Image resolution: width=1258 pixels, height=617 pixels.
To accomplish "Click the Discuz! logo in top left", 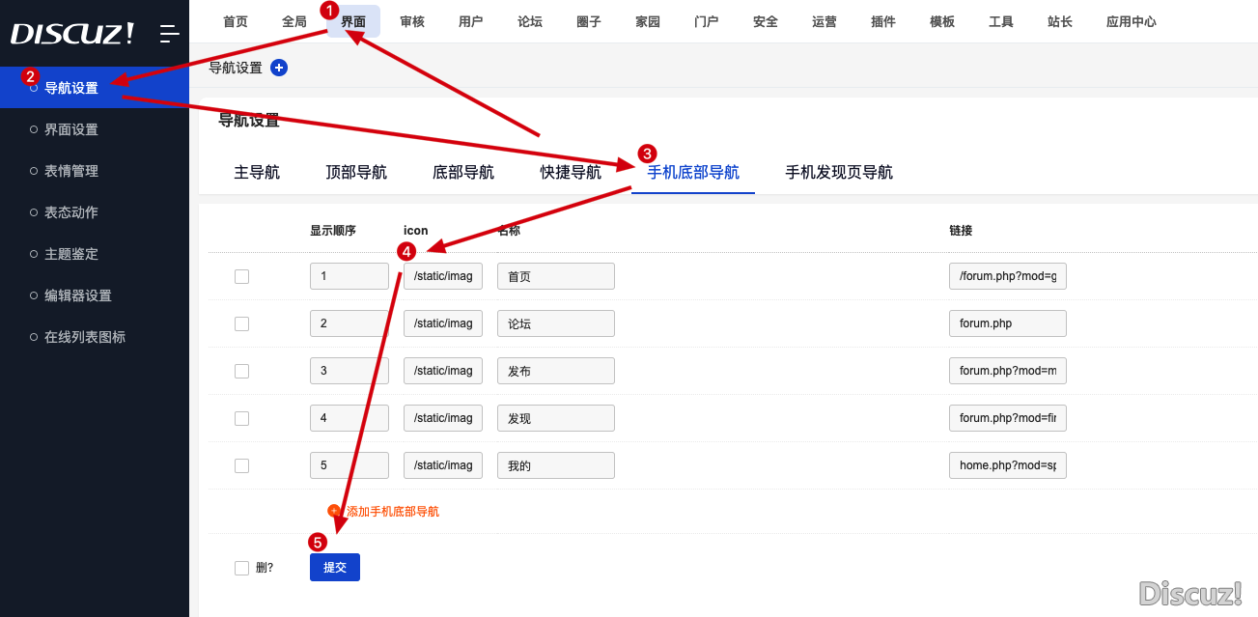I will (72, 32).
